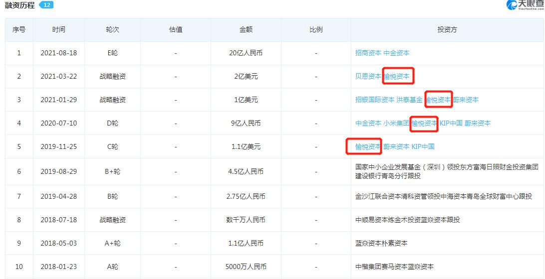
Task: Click the 5000万人民币 amount
Action: tap(246, 267)
